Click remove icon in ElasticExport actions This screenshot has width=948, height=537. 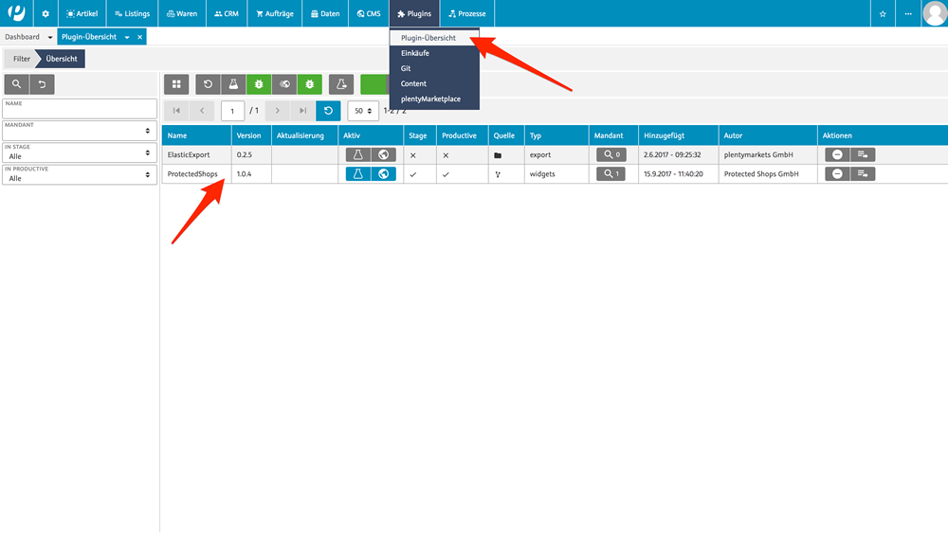(837, 154)
